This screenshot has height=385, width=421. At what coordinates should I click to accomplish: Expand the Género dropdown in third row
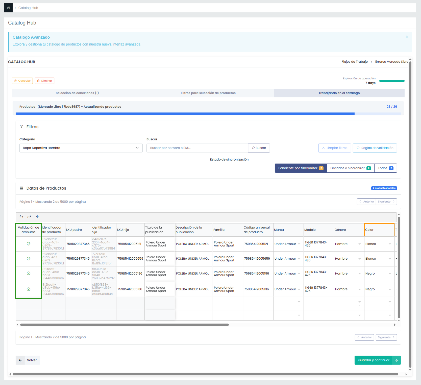pyautogui.click(x=359, y=274)
